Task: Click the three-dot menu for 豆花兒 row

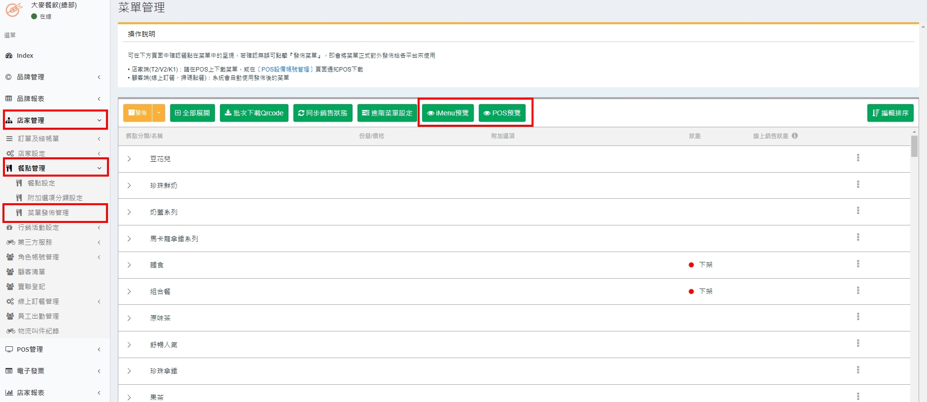Action: [x=858, y=158]
